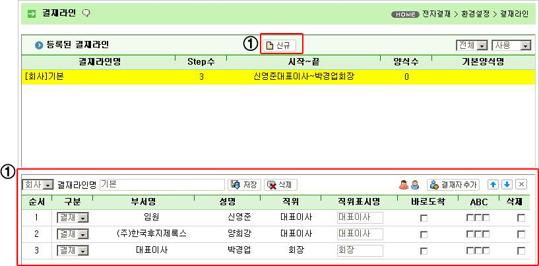
Task: Click the 결재라인명 text field
Action: click(x=160, y=185)
